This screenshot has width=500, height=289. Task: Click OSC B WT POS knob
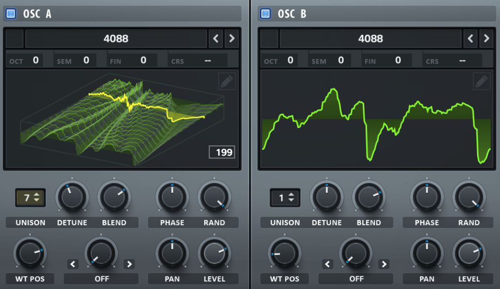pyautogui.click(x=285, y=253)
